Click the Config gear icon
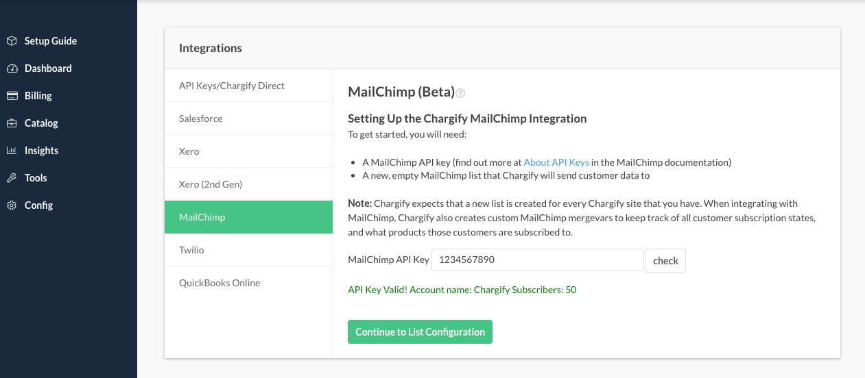 12,205
